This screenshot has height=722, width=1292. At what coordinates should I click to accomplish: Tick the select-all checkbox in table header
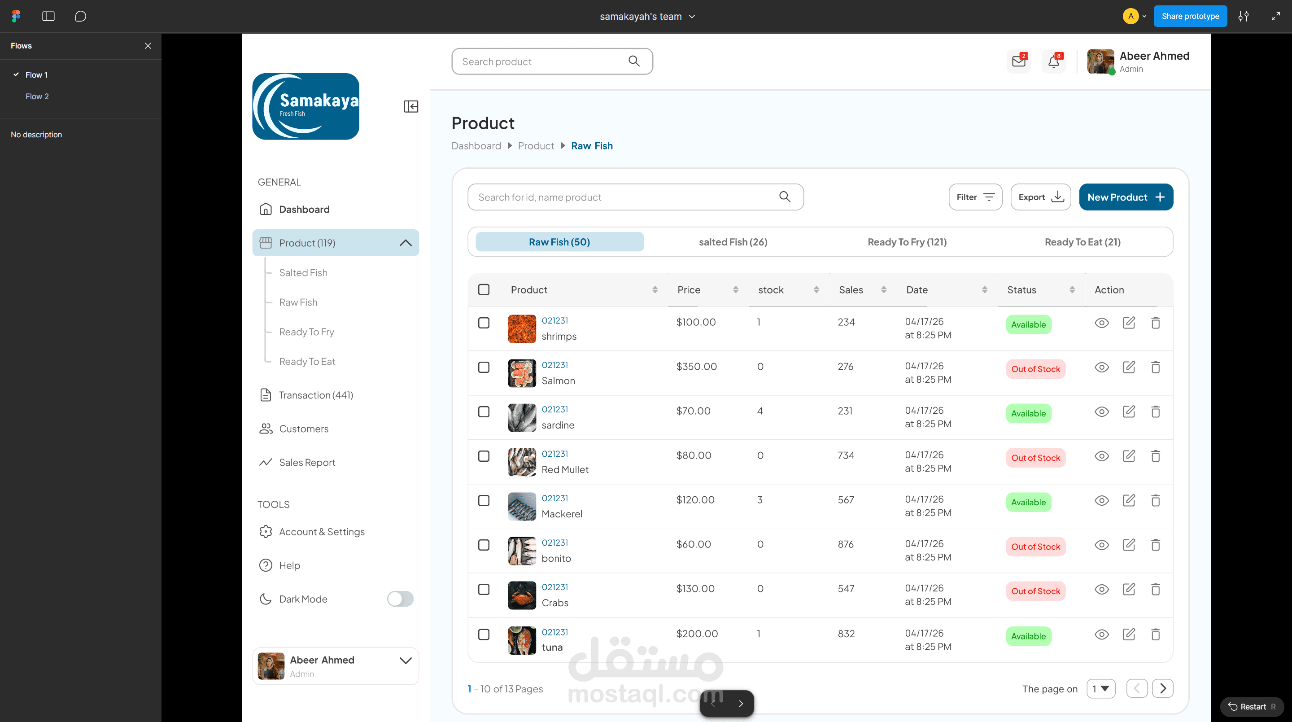coord(484,289)
